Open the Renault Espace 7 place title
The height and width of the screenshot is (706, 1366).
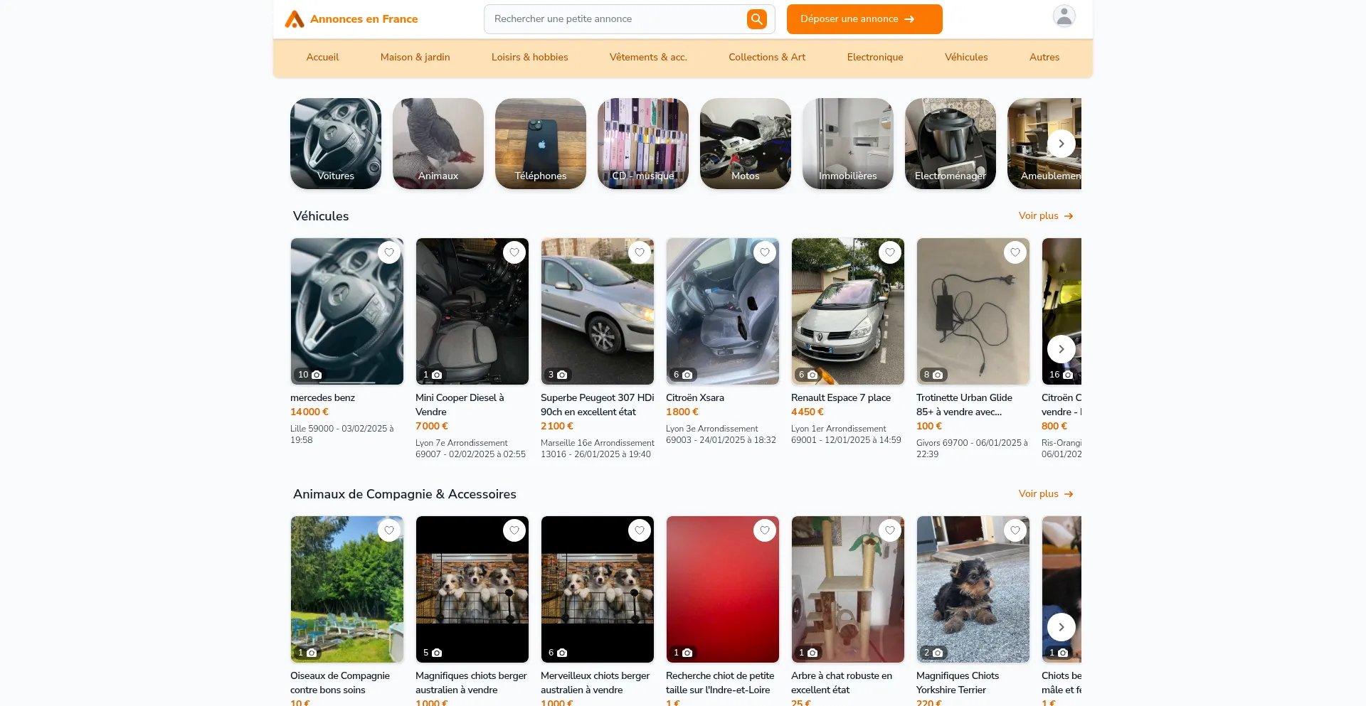pos(841,398)
